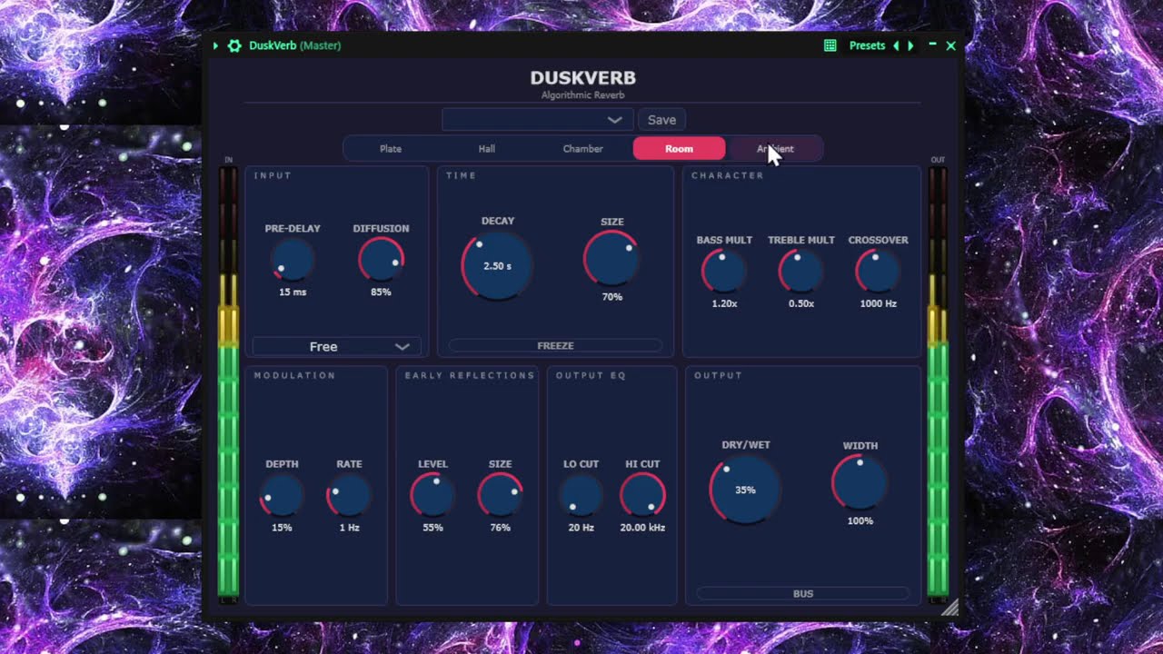Click the 76% early reflections size value
This screenshot has height=654, width=1163.
click(500, 528)
